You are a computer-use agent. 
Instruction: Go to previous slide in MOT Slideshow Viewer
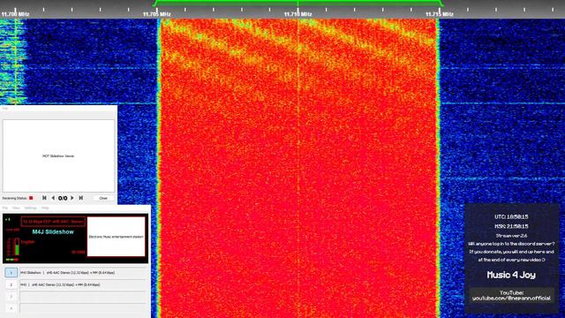[53, 198]
